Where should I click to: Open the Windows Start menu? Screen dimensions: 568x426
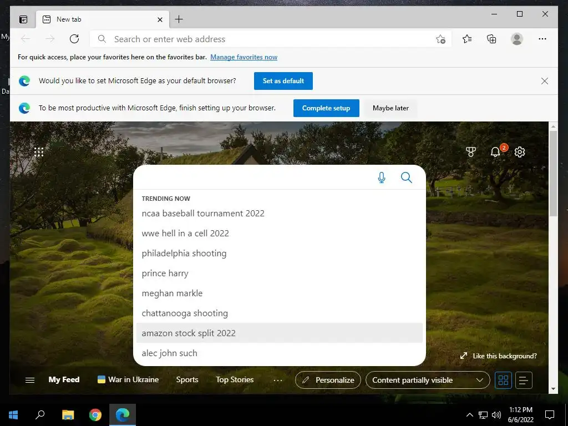(13, 415)
